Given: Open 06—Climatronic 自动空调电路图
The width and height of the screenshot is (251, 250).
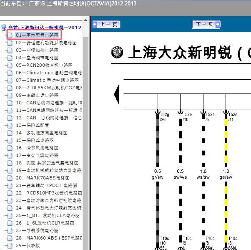Looking at the screenshot, I should pyautogui.click(x=49, y=73).
